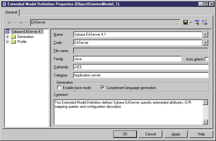The height and width of the screenshot is (141, 216).
Task: Click the forward navigation arrow
Action: tap(21, 22)
